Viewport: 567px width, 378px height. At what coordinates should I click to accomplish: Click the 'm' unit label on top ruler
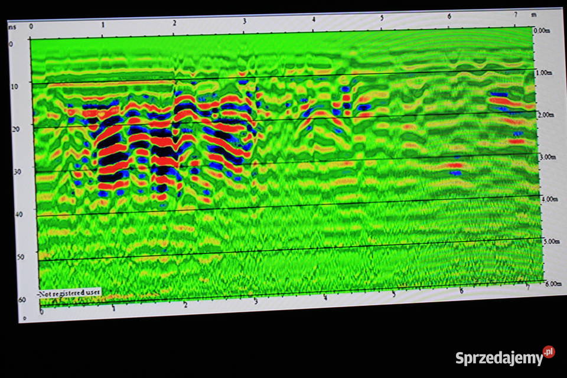[534, 14]
